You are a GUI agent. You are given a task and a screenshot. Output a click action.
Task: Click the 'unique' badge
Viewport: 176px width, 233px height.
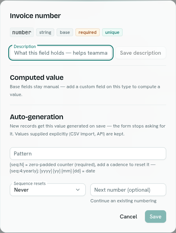tap(112, 32)
